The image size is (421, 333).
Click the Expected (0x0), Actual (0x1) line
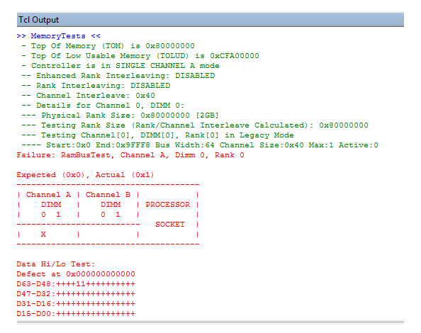pos(85,175)
